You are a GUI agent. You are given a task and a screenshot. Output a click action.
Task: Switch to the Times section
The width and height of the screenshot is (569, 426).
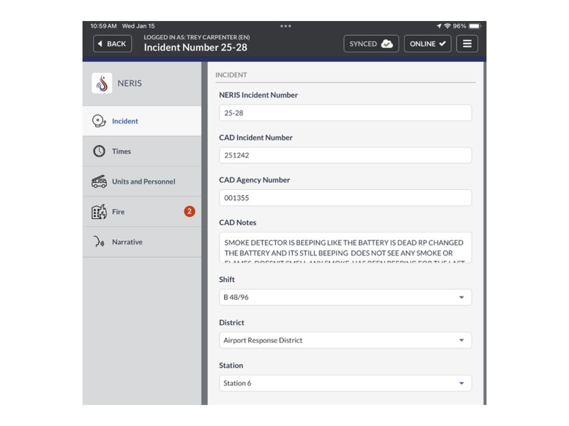pyautogui.click(x=121, y=151)
